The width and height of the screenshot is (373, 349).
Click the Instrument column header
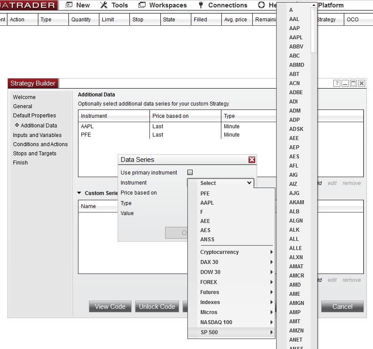(114, 116)
